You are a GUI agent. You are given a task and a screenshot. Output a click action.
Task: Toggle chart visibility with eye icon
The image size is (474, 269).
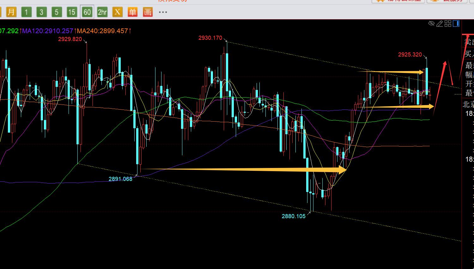pyautogui.click(x=431, y=23)
